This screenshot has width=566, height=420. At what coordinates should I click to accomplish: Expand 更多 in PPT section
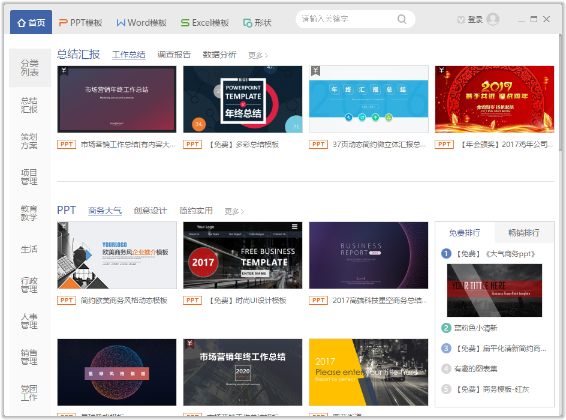234,212
